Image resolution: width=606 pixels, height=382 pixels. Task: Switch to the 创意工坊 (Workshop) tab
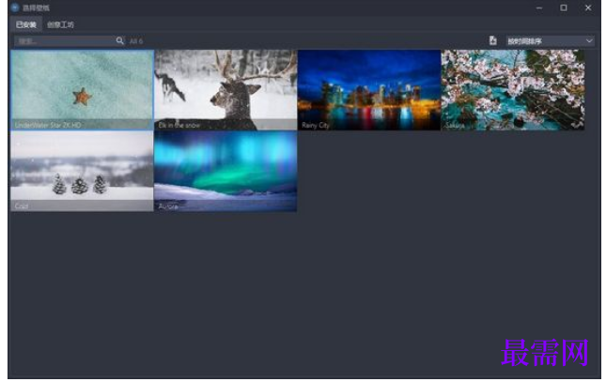click(61, 24)
